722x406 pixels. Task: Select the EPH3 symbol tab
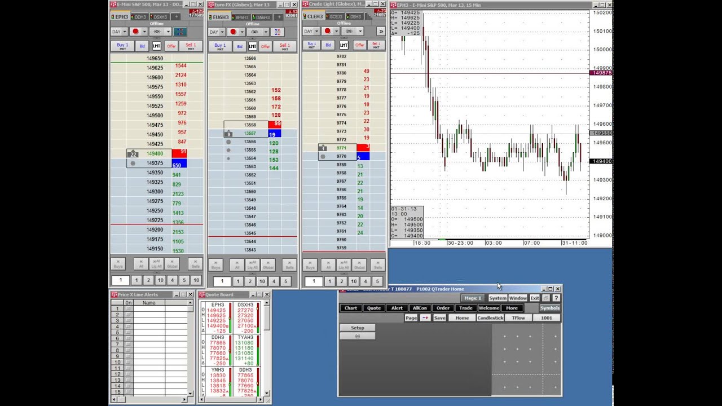pyautogui.click(x=120, y=17)
